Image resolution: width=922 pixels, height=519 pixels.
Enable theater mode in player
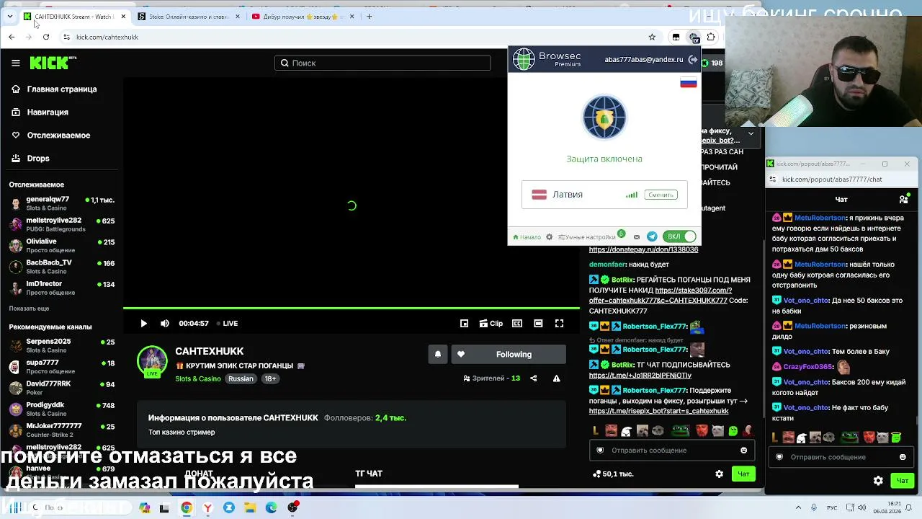[x=538, y=324]
